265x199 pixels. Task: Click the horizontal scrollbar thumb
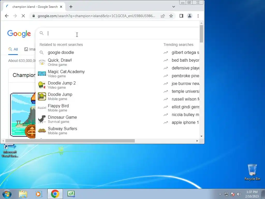[x=70, y=141]
